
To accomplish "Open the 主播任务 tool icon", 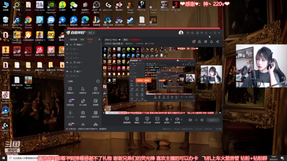I will tap(95, 91).
